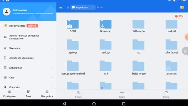Image resolution: width=188 pixels, height=106 pixels.
Task: Click the red badge next to Преимущества
Action: point(32,26)
